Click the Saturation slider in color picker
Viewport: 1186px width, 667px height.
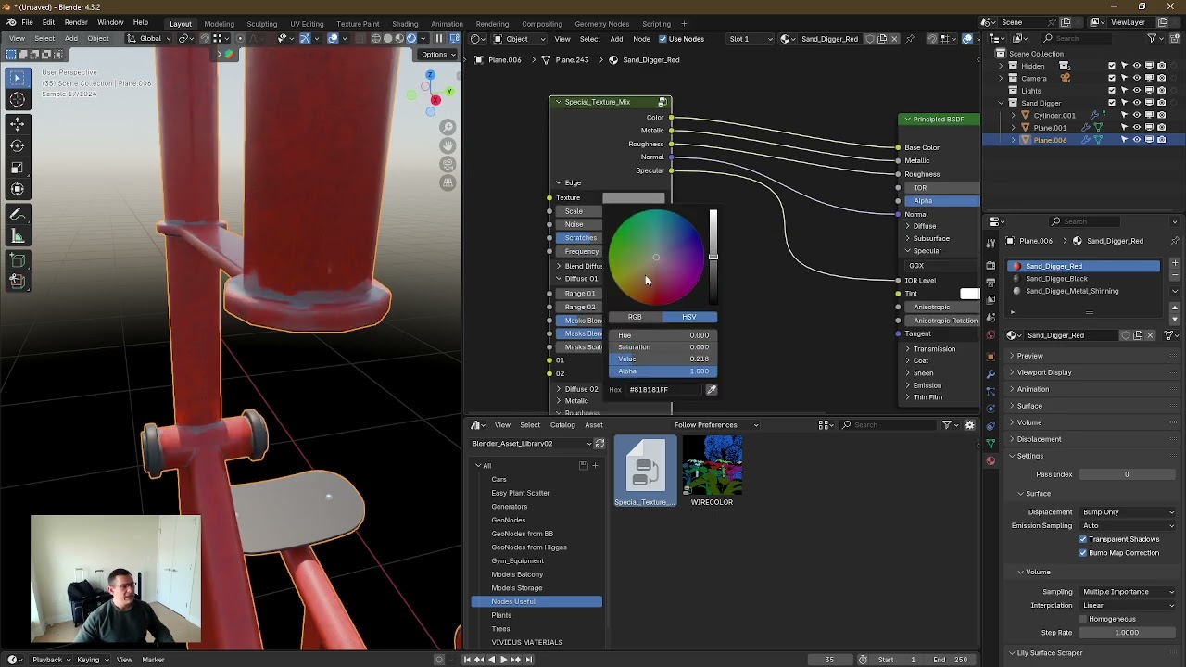(x=662, y=347)
